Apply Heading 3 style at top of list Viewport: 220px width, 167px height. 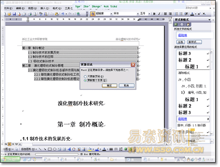pyautogui.click(x=193, y=53)
